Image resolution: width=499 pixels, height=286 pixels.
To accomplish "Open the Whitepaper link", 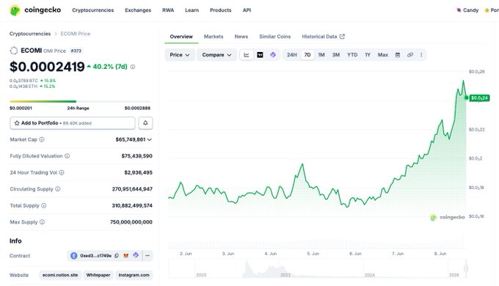I will [98, 275].
